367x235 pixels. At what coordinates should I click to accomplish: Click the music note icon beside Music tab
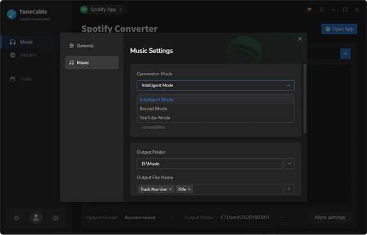[71, 63]
